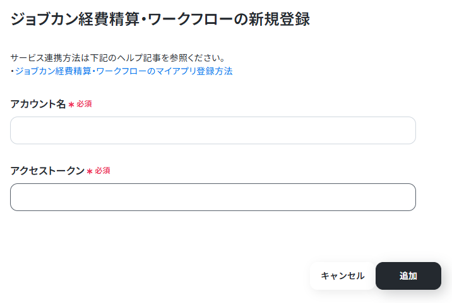Click the 必須 marker next to アクセストークン
The width and height of the screenshot is (452, 303).
[103, 171]
